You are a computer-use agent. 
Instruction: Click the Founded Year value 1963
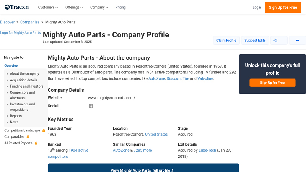(52, 135)
